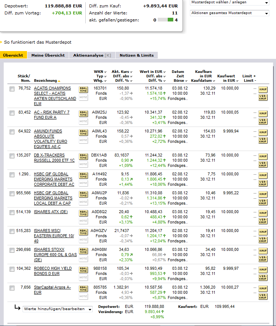Open NOTIZ icon for StarCapital Argos A-EUR
The image size is (276, 326).
tap(83, 296)
